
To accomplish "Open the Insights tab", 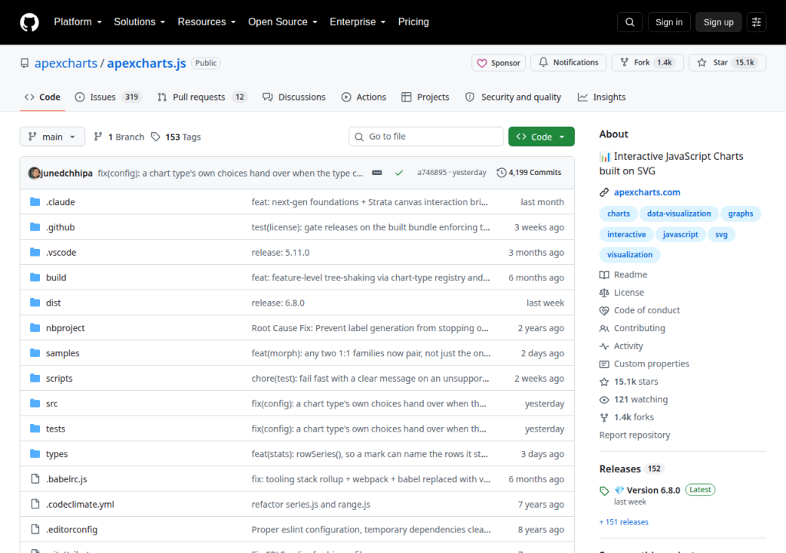I will pos(602,97).
